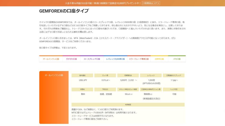The height and width of the screenshot is (126, 225).
Task: Click the 主要通貨のスプレッド header cell
Action: click(x=174, y=75)
